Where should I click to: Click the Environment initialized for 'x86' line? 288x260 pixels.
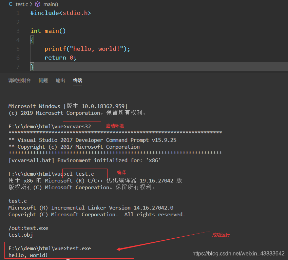coord(85,160)
